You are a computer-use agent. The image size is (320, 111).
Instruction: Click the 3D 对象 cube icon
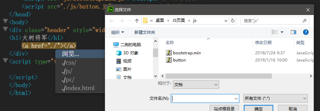point(118,53)
